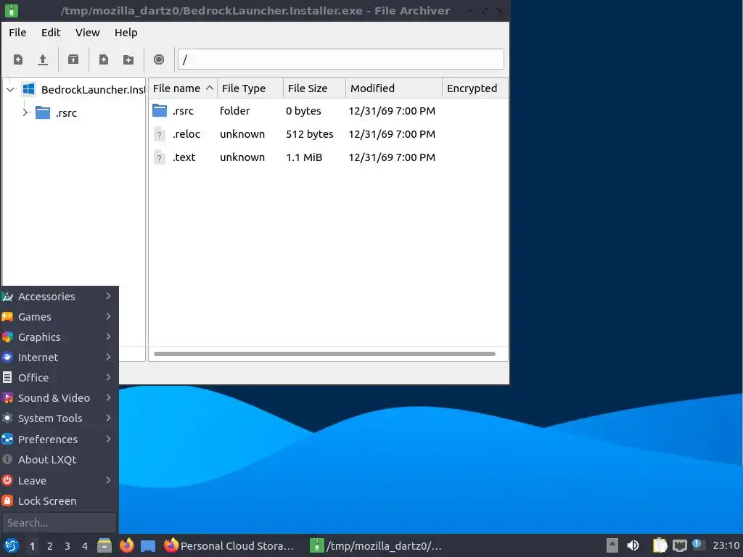Click the Add folder toolbar icon
Screen dimensions: 743x557
128,59
